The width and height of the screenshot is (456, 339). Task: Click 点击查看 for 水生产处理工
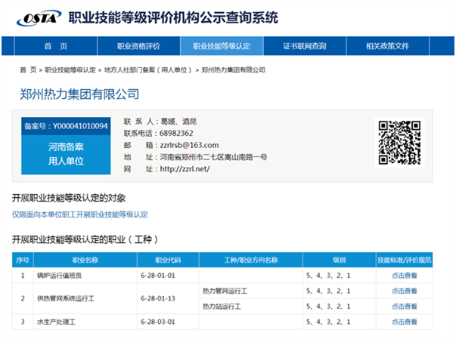point(405,322)
